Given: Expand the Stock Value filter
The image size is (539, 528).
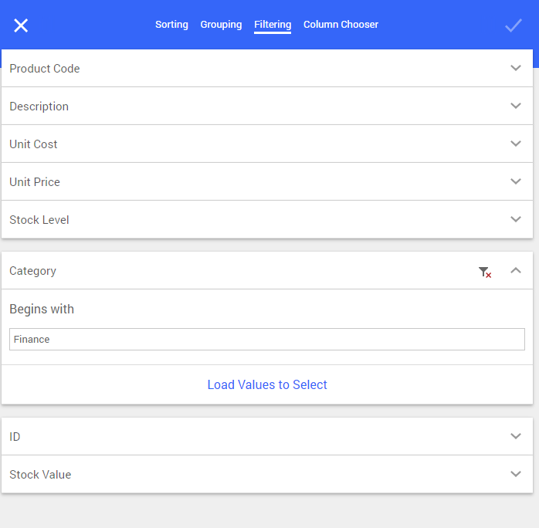Looking at the screenshot, I should (267, 474).
